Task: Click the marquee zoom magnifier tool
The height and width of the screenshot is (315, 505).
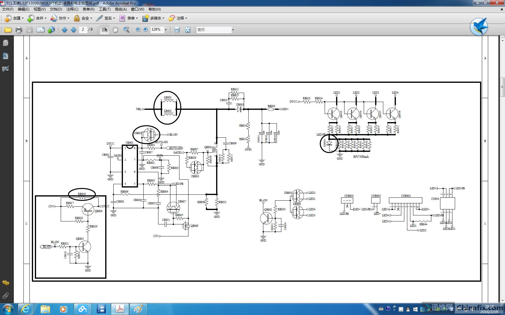Action: pos(127,30)
